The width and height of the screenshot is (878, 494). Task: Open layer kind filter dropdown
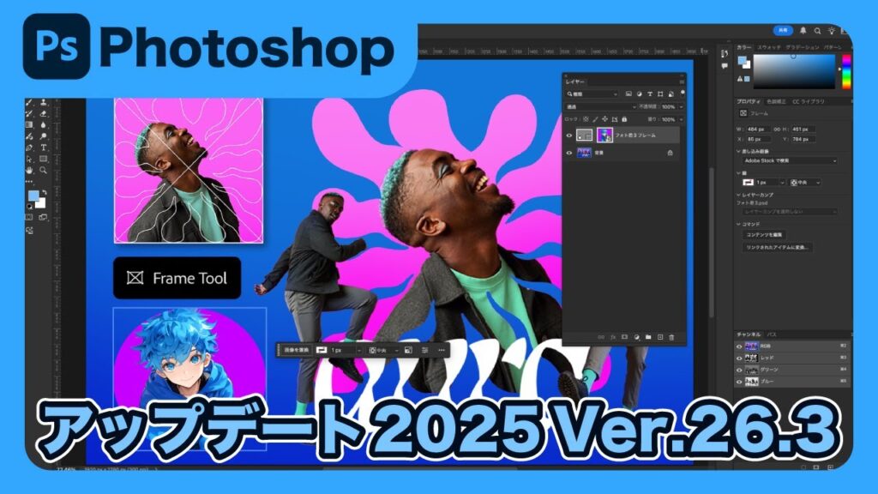tap(592, 94)
